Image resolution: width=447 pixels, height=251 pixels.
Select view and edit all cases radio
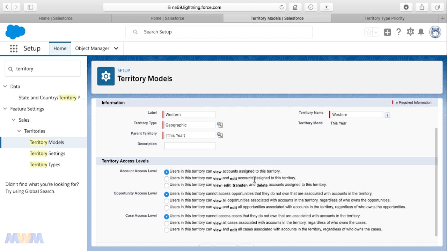[167, 230]
